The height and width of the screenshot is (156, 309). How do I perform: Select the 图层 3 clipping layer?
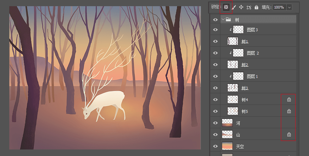pyautogui.click(x=252, y=30)
